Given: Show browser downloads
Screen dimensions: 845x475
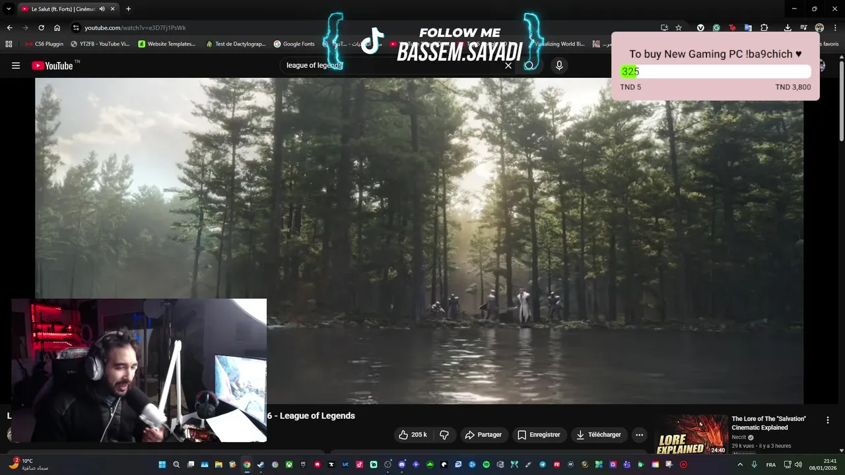Looking at the screenshot, I should coord(788,28).
